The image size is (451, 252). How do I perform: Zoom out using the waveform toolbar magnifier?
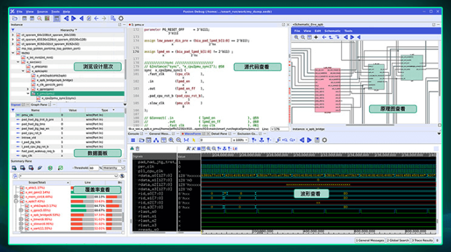pyautogui.click(x=179, y=140)
